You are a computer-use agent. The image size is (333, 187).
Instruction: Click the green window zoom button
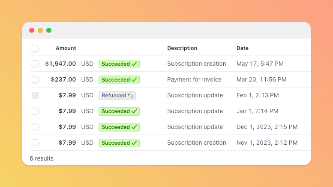click(49, 30)
